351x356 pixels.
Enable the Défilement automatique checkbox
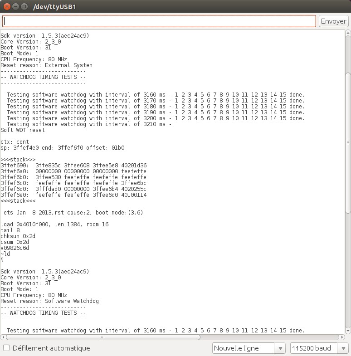coord(6,348)
